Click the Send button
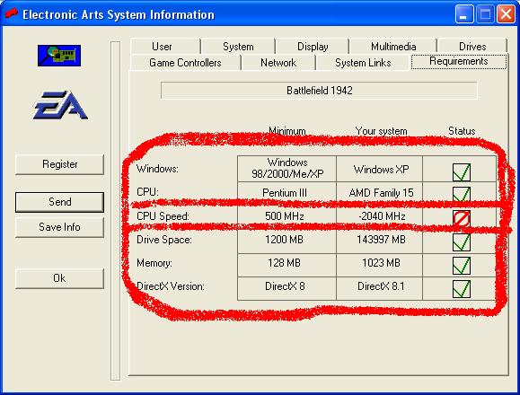Image resolution: width=520 pixels, height=395 pixels. (x=59, y=202)
